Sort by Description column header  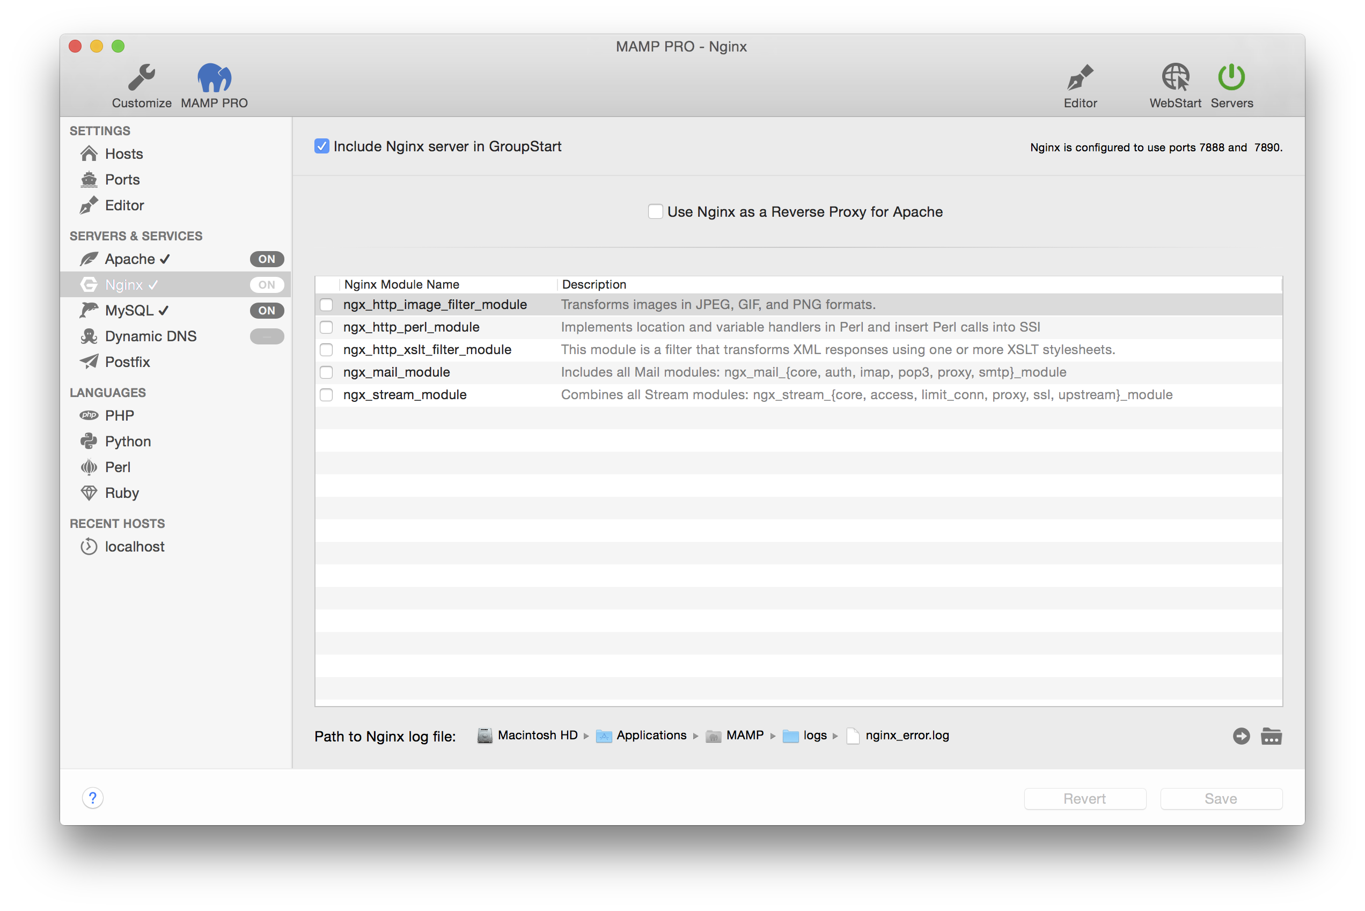tap(594, 284)
